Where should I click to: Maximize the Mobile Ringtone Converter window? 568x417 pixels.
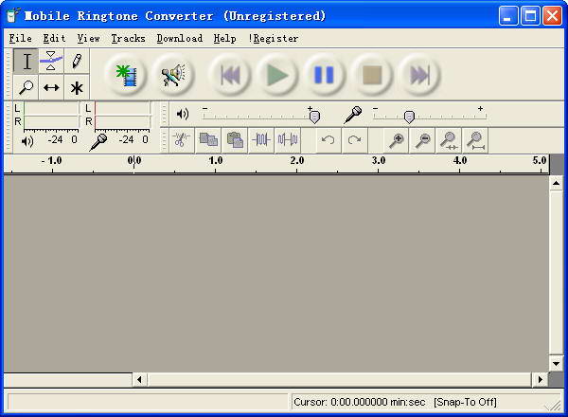pyautogui.click(x=530, y=15)
